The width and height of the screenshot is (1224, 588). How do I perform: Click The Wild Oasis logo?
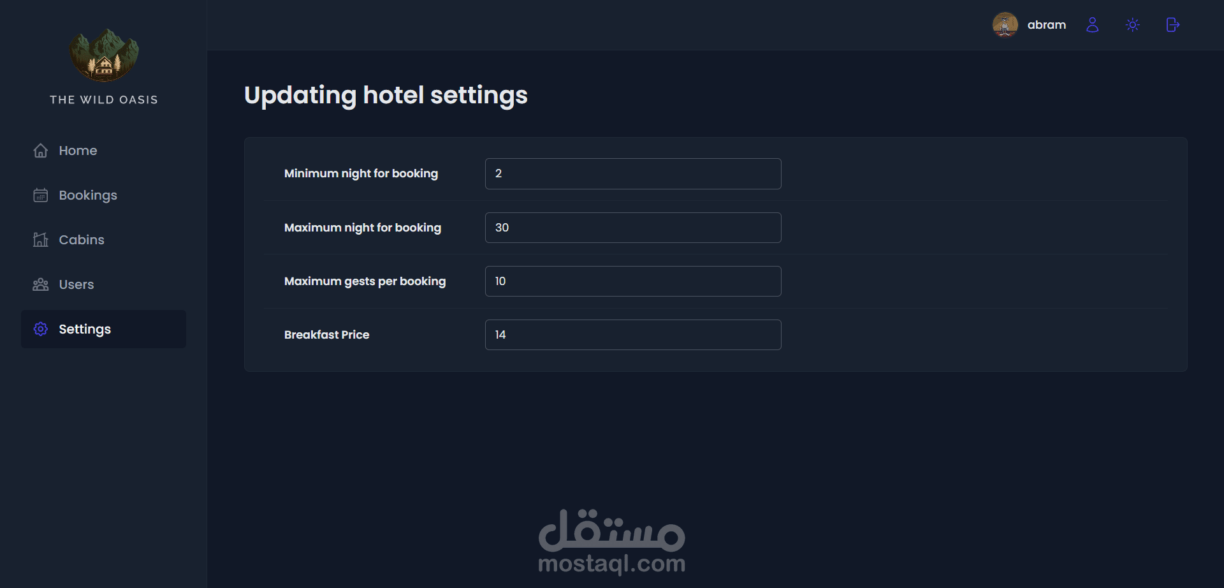pos(104,55)
